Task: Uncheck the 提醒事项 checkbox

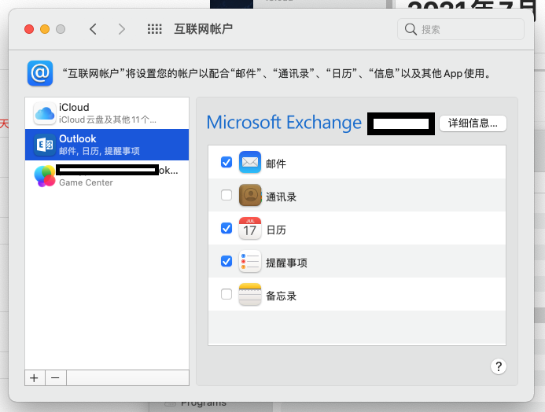Action: coord(226,261)
